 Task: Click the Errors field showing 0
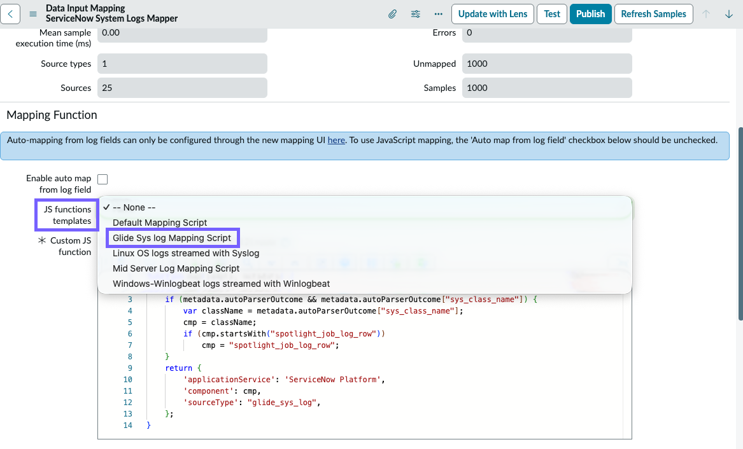(547, 35)
